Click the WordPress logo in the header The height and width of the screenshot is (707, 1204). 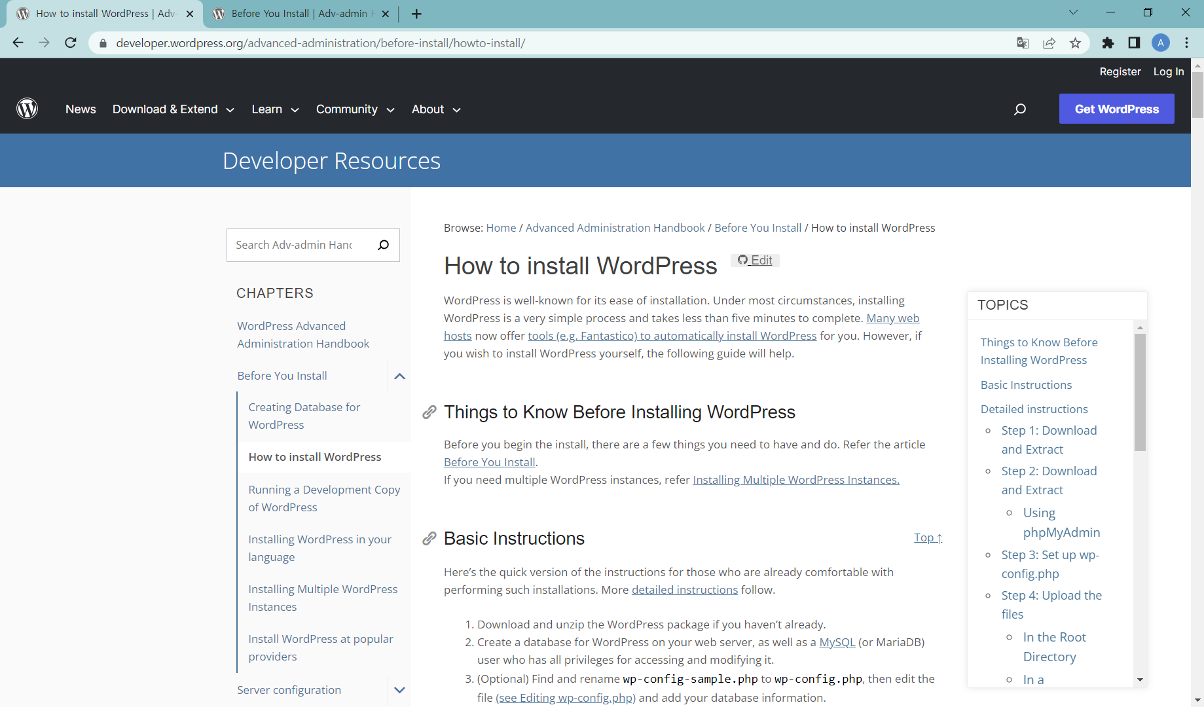(x=27, y=109)
